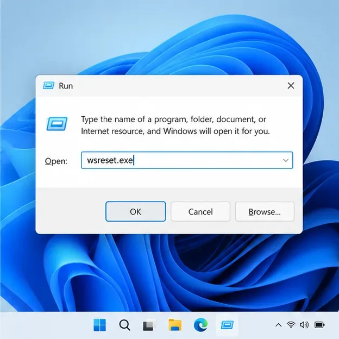Click the 'Run' title text
Screen dimensions: 339x339
pyautogui.click(x=66, y=86)
